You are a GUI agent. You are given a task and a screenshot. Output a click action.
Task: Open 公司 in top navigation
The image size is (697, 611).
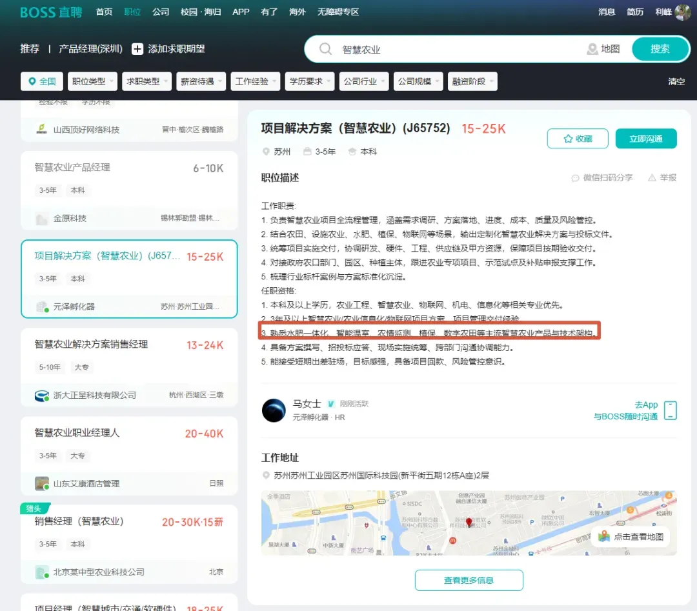pyautogui.click(x=161, y=12)
